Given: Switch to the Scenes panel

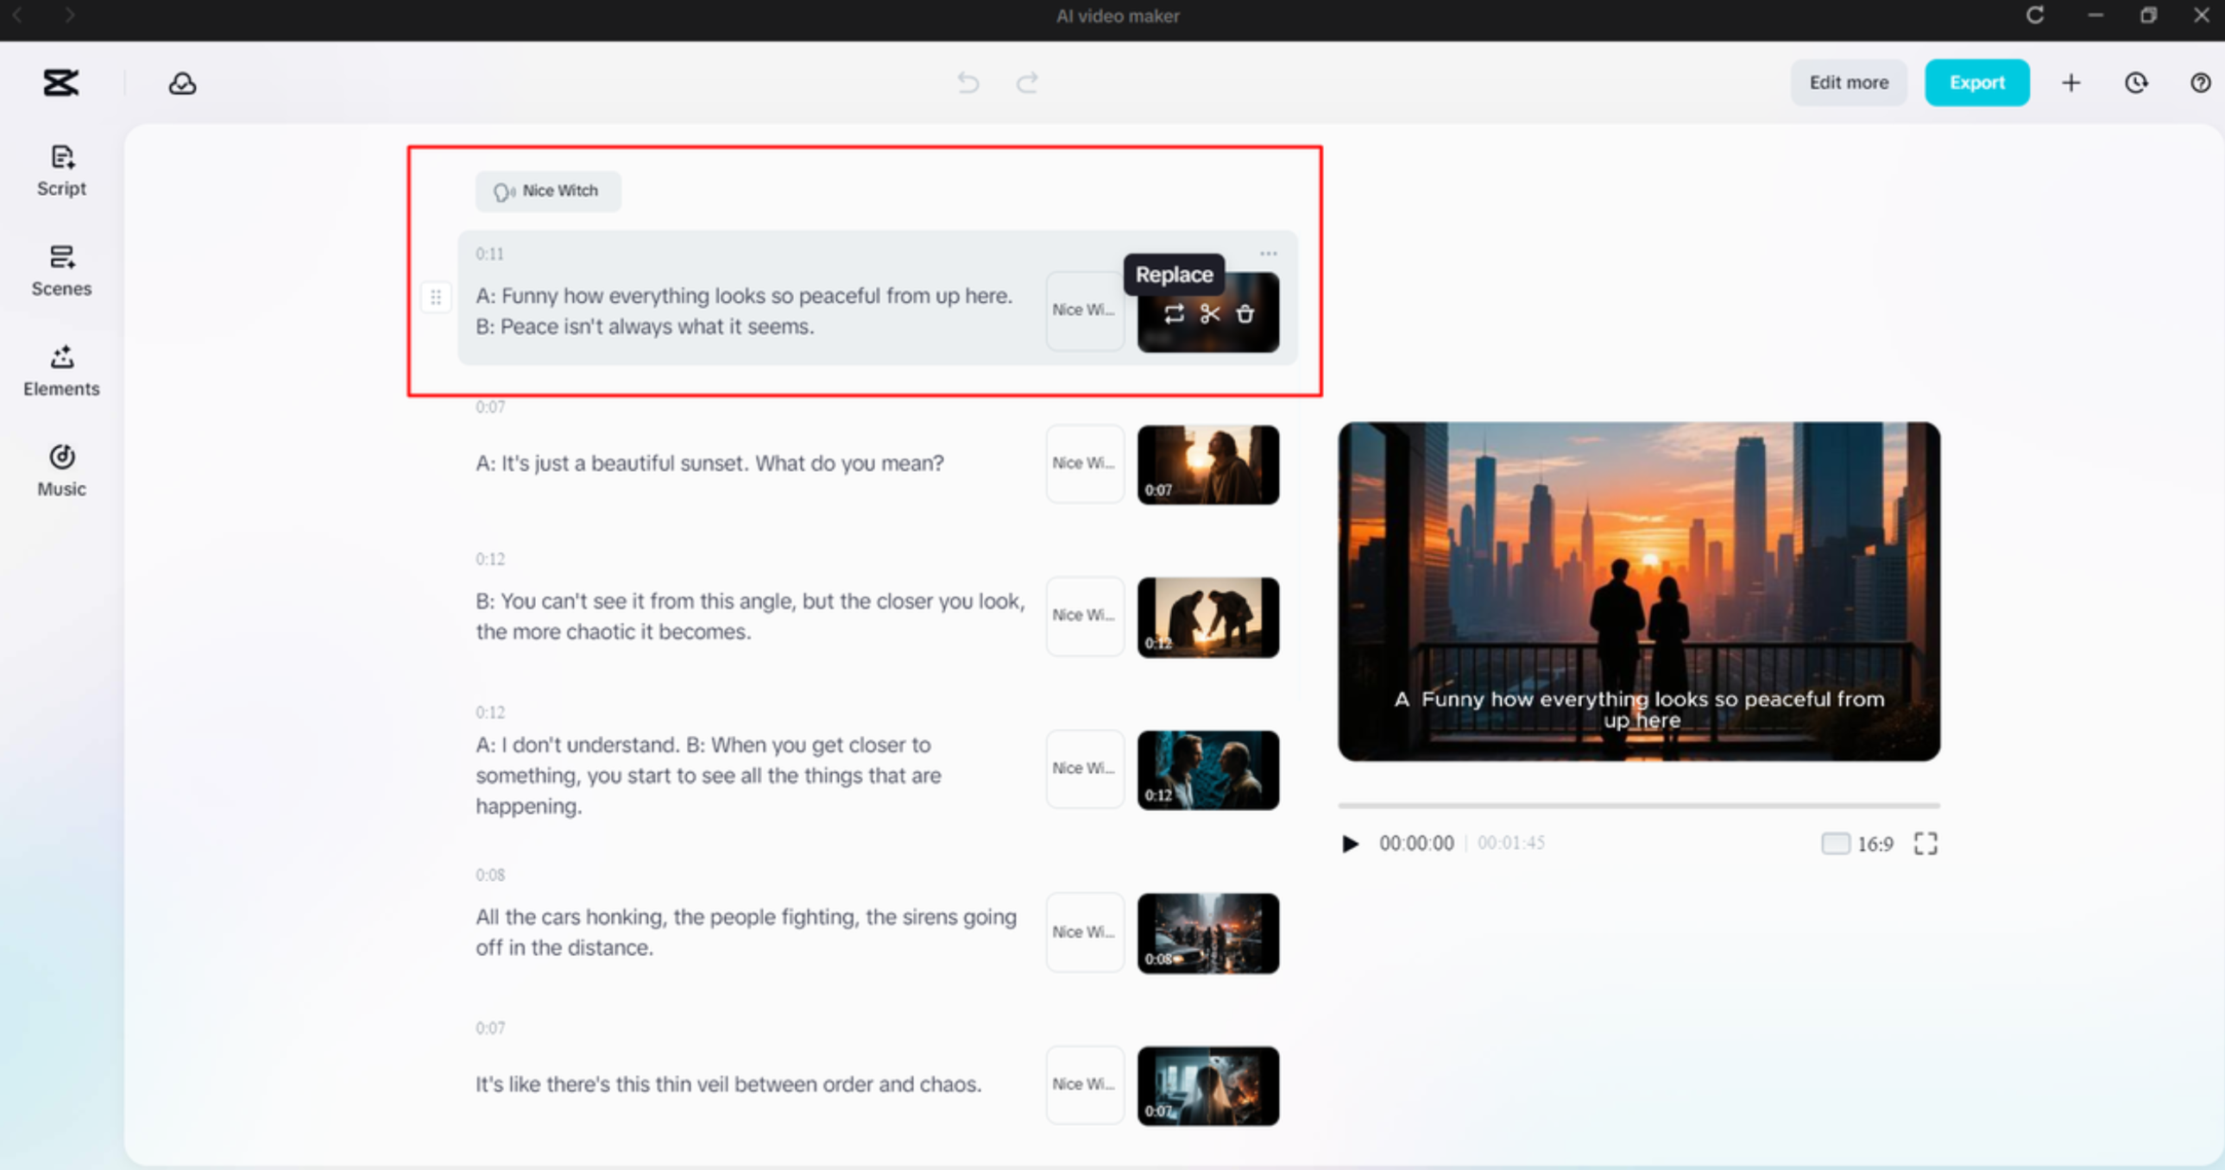Looking at the screenshot, I should click(x=61, y=271).
